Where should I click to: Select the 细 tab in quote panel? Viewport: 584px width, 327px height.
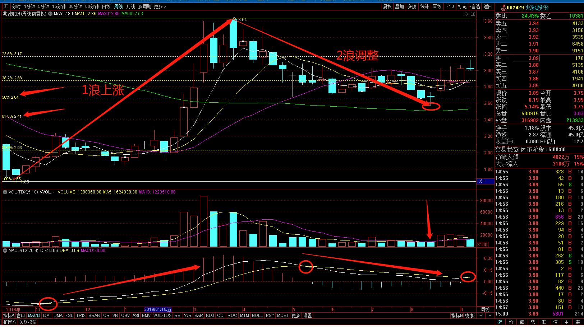click(522, 322)
